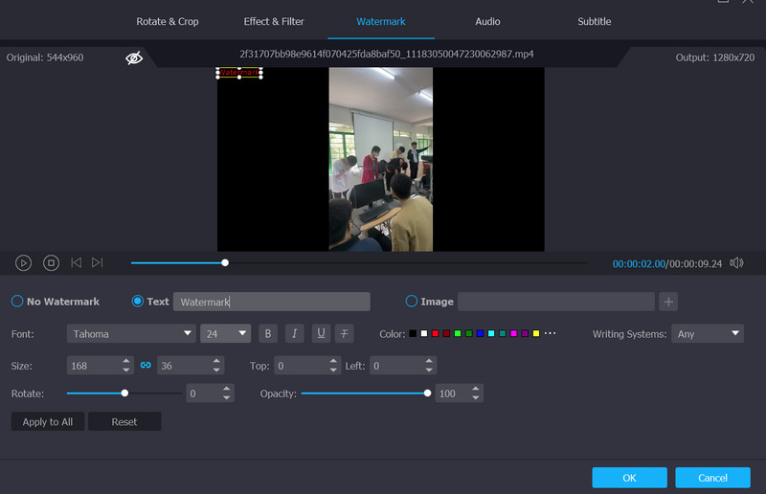The height and width of the screenshot is (494, 766).
Task: Toggle strikethrough for watermark text
Action: pos(345,333)
